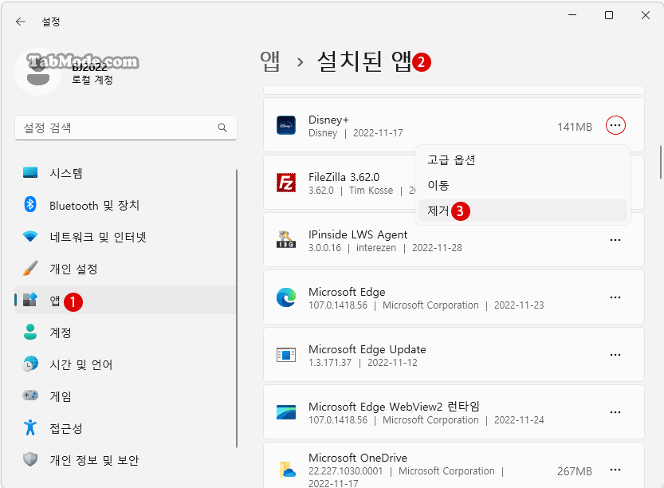
Task: Open Edge WebView2 런타임 more options
Action: (615, 412)
